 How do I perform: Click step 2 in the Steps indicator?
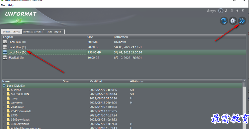tap(226, 11)
